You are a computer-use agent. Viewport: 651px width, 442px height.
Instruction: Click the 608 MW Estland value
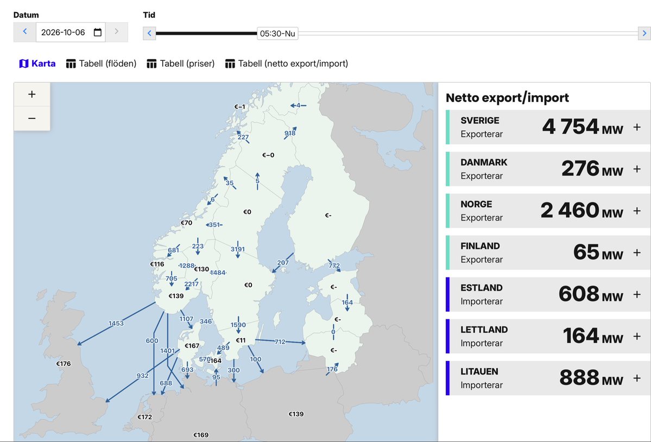coord(591,294)
